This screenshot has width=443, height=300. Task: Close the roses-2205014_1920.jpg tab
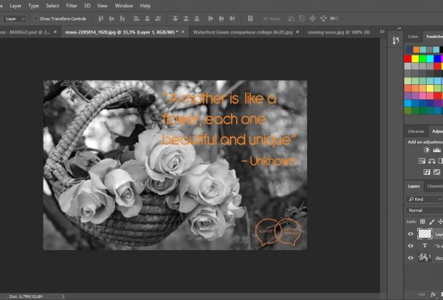183,32
